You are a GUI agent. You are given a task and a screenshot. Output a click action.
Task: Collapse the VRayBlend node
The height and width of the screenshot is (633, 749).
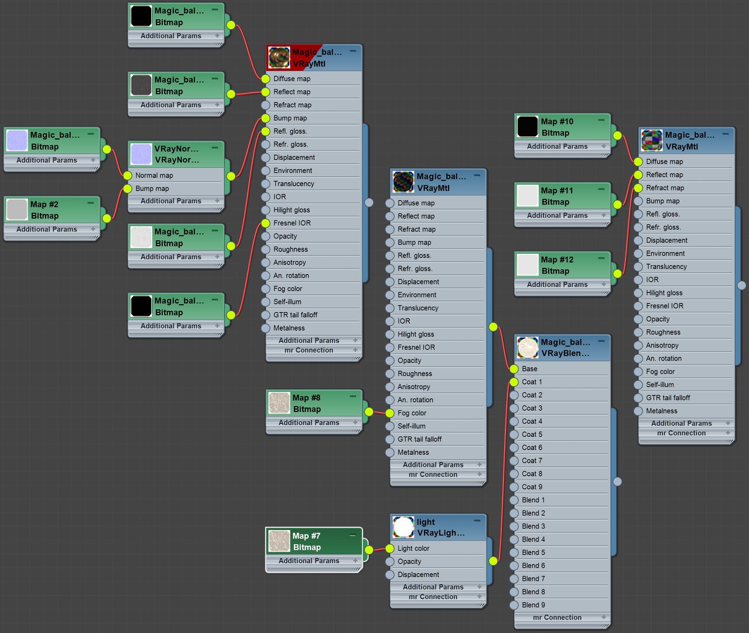click(601, 341)
